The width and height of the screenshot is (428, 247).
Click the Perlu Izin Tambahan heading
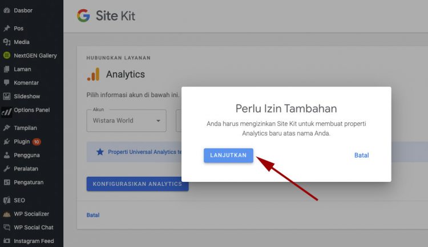click(286, 109)
